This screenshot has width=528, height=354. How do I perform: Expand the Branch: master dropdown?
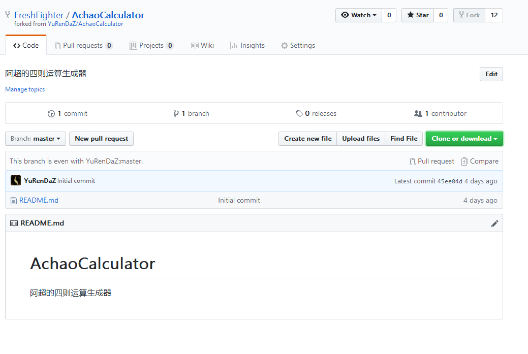click(x=36, y=139)
